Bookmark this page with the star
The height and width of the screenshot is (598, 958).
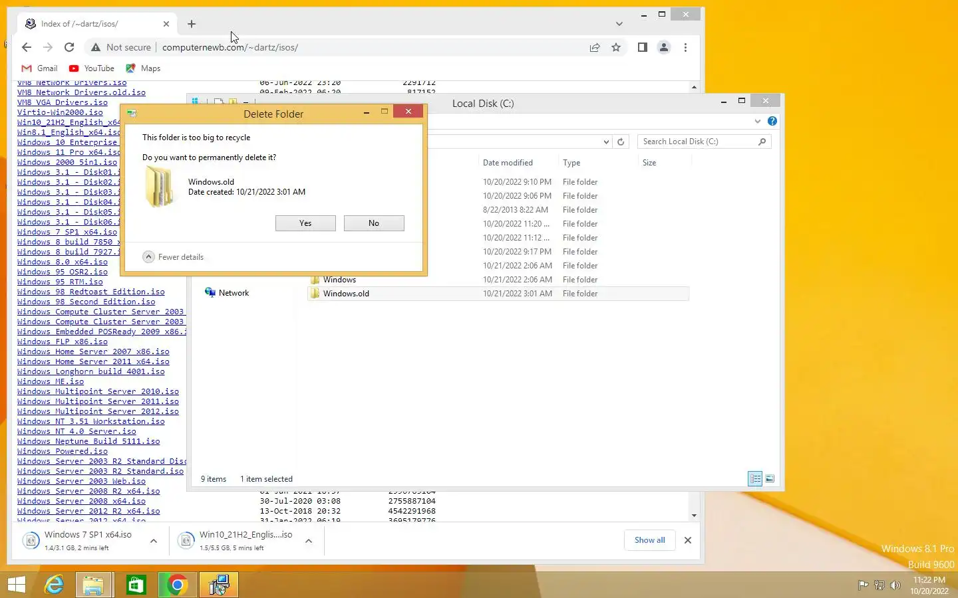[x=616, y=47]
